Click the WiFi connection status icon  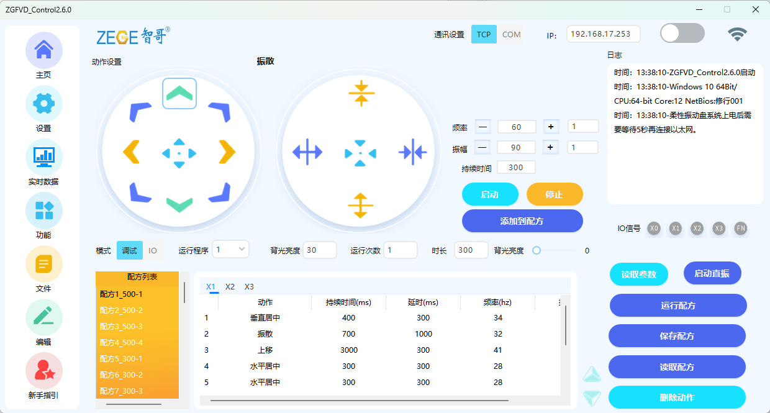[x=738, y=34]
